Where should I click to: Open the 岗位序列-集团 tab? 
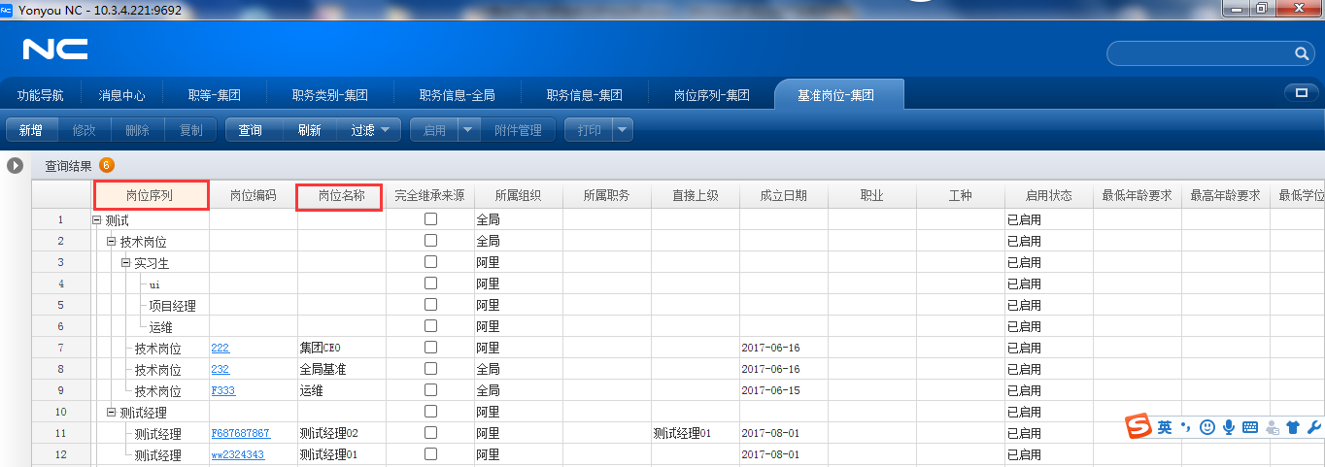[712, 95]
